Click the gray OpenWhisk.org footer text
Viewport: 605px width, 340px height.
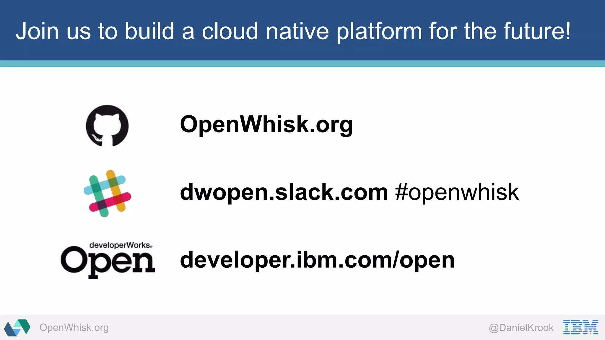click(x=74, y=328)
